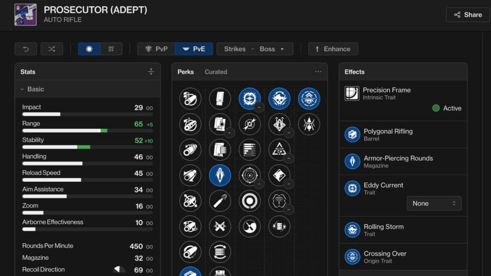Switch the damage mode toggle to PvP
Image resolution: width=491 pixels, height=276 pixels.
[x=155, y=48]
